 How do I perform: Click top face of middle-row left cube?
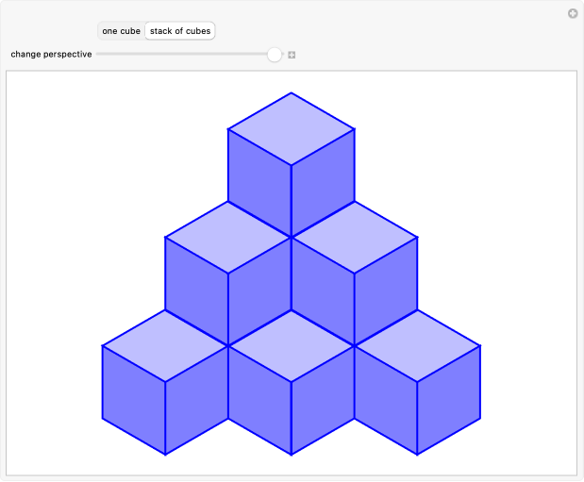click(x=228, y=237)
